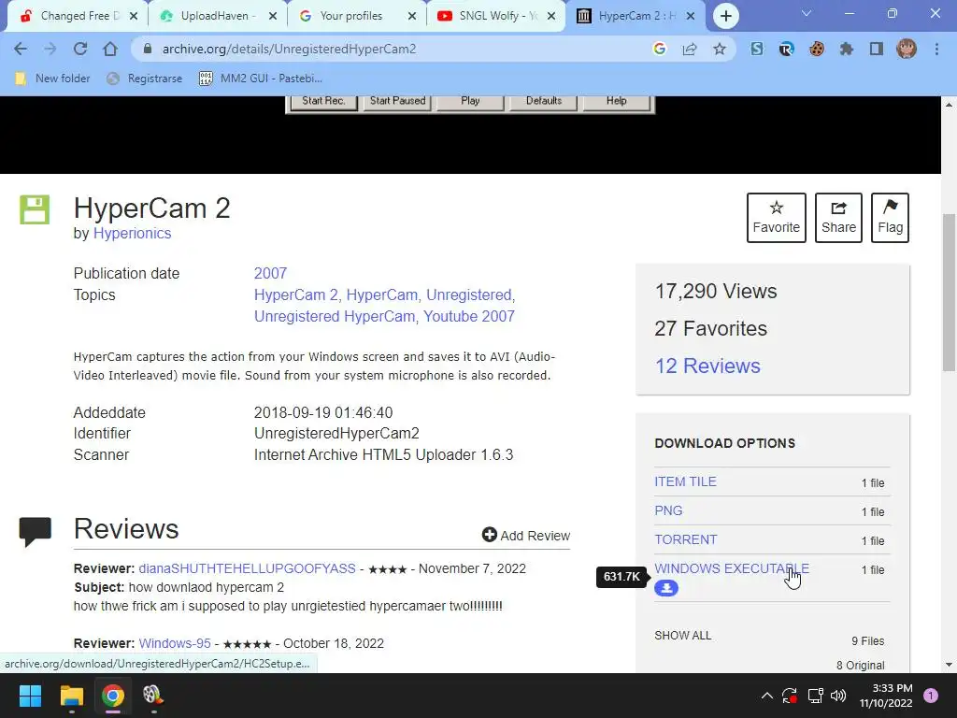The image size is (957, 718).
Task: Open the Chrome profile avatar
Action: (907, 49)
